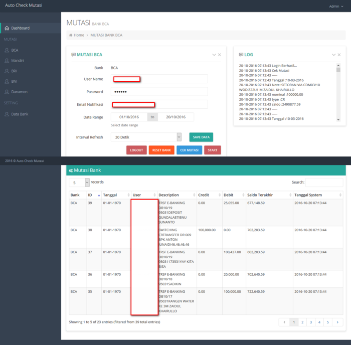Collapse the MUTASI BCA panel chevron

pos(214,55)
